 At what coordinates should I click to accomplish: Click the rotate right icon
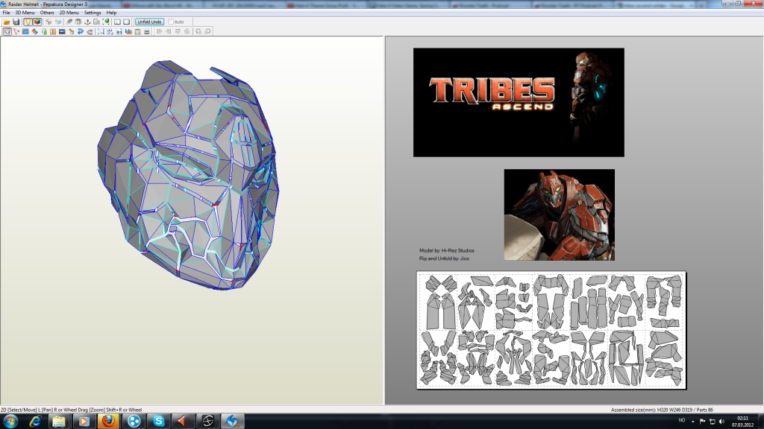(x=207, y=31)
